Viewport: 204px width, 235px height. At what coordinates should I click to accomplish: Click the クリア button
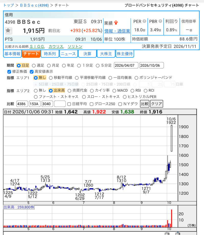(157, 104)
